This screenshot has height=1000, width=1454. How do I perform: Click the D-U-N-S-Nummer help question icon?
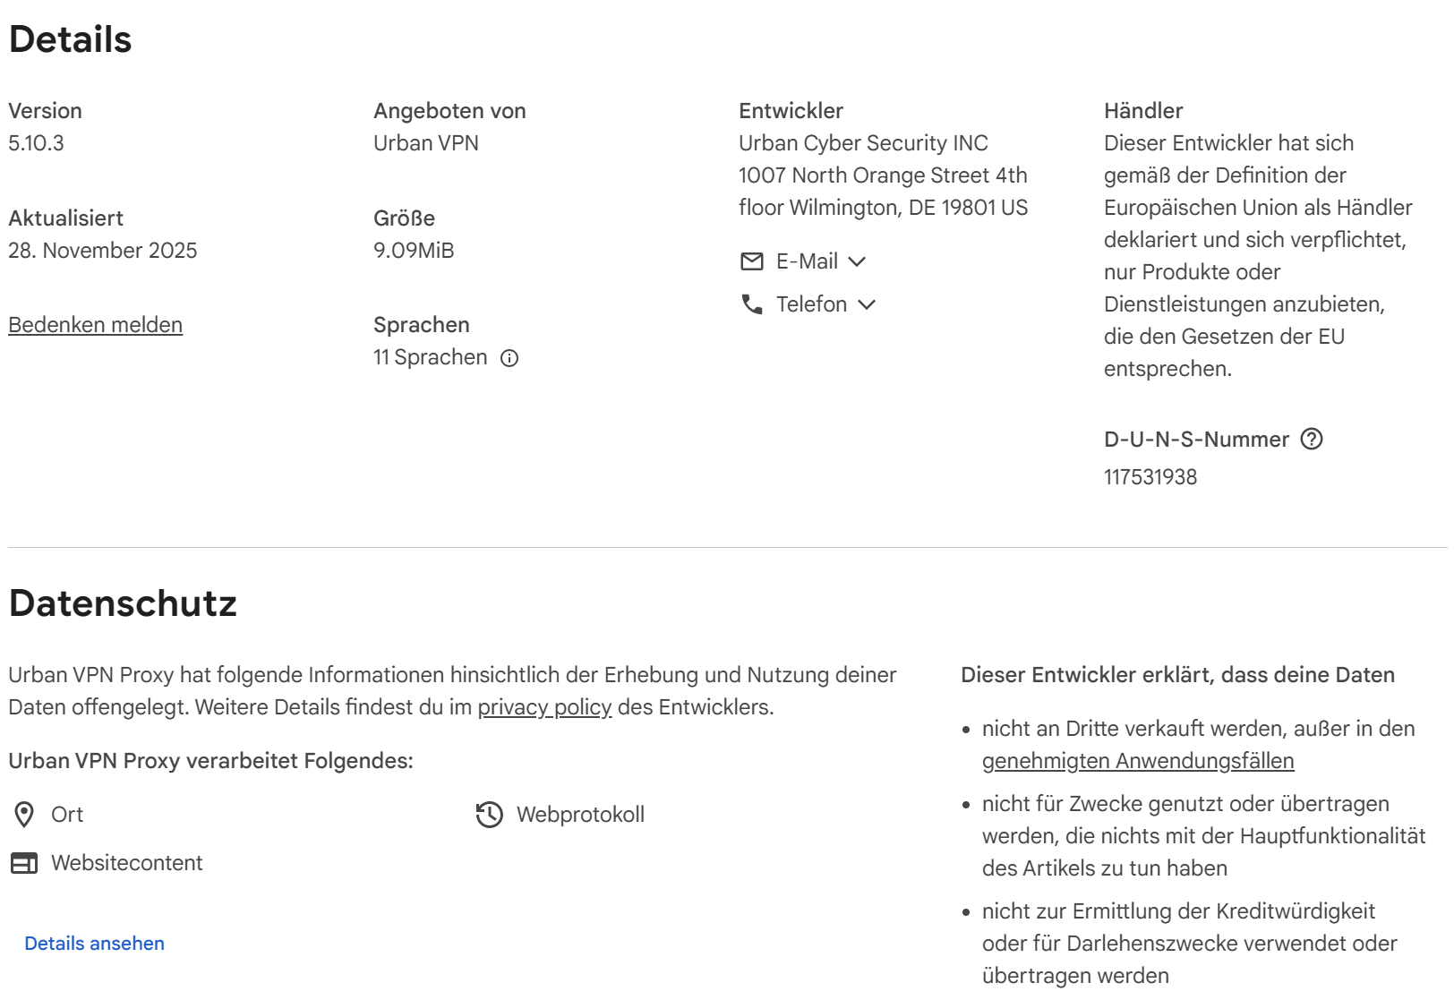point(1312,439)
